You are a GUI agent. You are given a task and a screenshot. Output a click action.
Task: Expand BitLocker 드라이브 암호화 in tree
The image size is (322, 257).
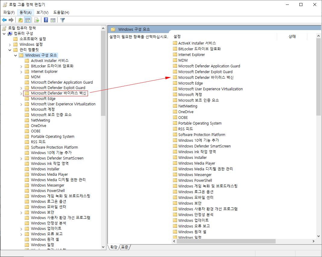21,66
